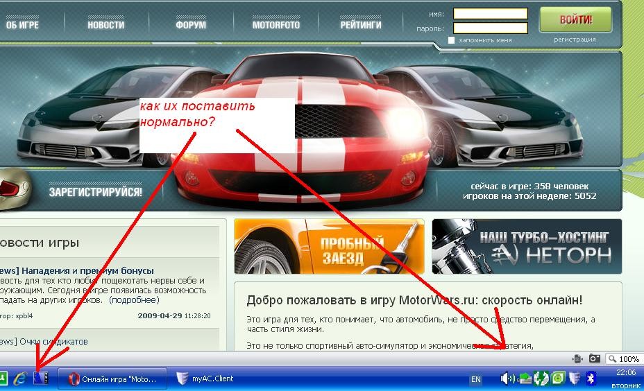Click the safely remove hardware tray icon
The image size is (644, 391).
click(525, 379)
